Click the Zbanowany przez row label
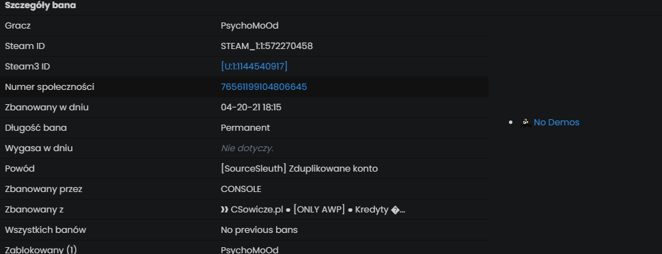The image size is (662, 254). [44, 189]
